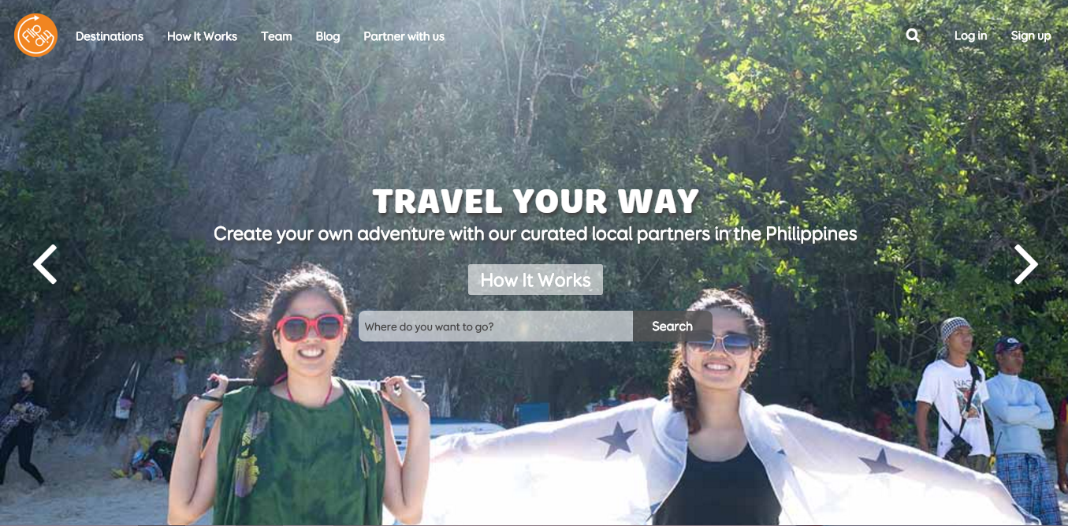Click the Sign up link
Viewport: 1068px width, 526px height.
[1031, 35]
